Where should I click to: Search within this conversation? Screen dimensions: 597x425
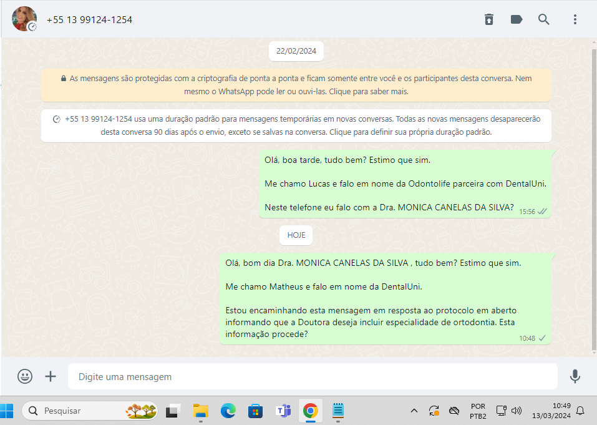544,19
